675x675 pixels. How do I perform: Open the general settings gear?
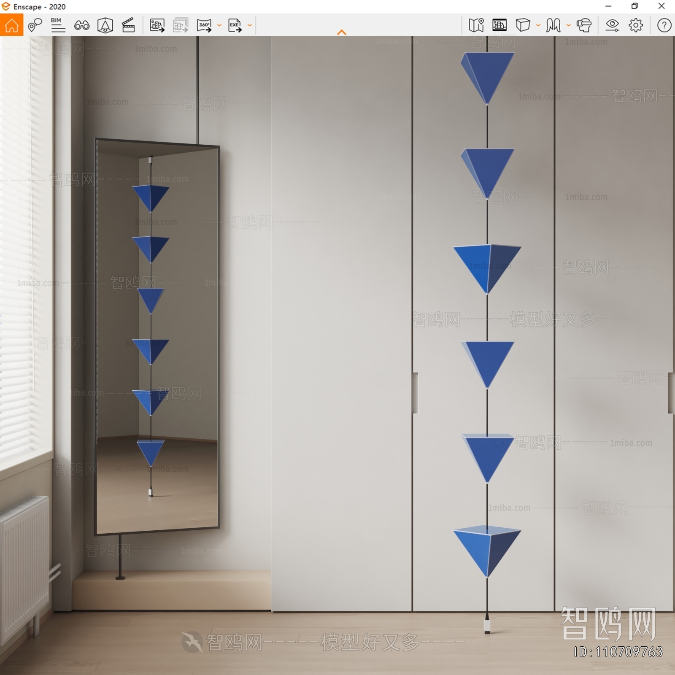click(636, 25)
